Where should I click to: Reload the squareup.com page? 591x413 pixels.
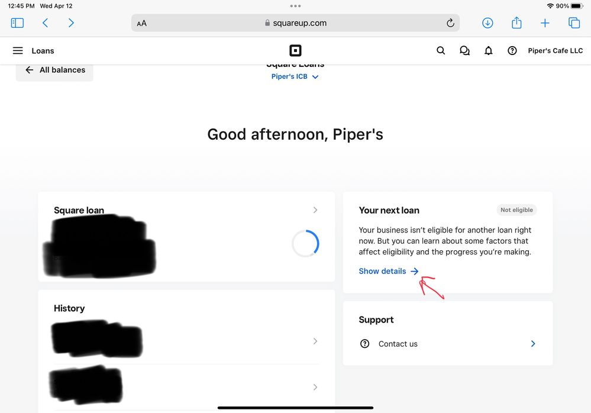450,23
